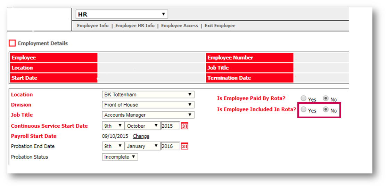Select No for Is Employee Paid By Rota

point(326,99)
